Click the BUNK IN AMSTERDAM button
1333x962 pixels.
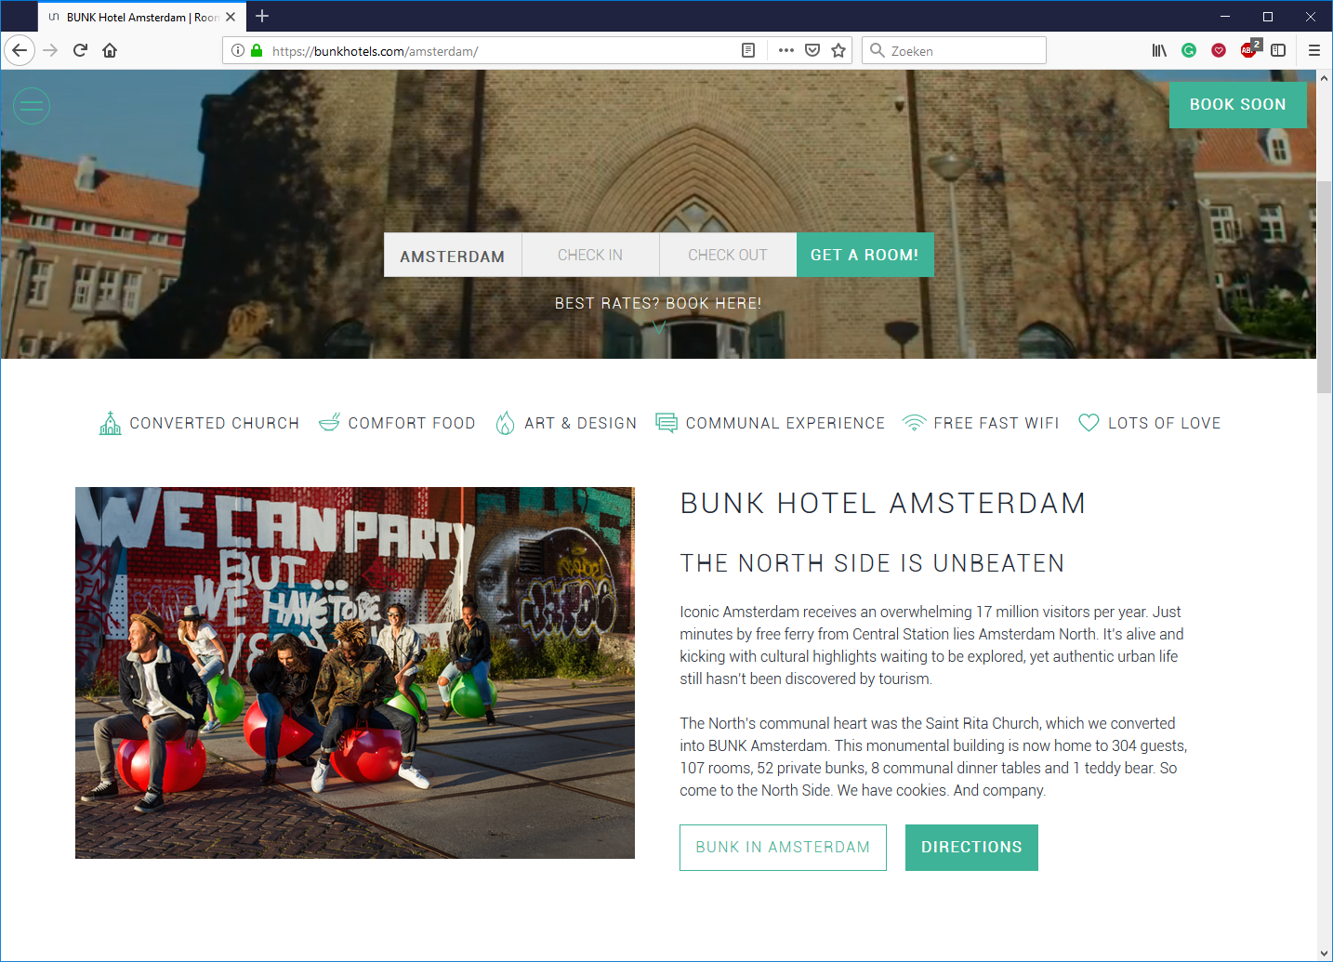pyautogui.click(x=783, y=848)
